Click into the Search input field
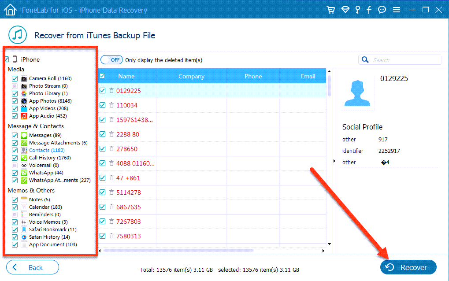The height and width of the screenshot is (281, 449). point(405,60)
